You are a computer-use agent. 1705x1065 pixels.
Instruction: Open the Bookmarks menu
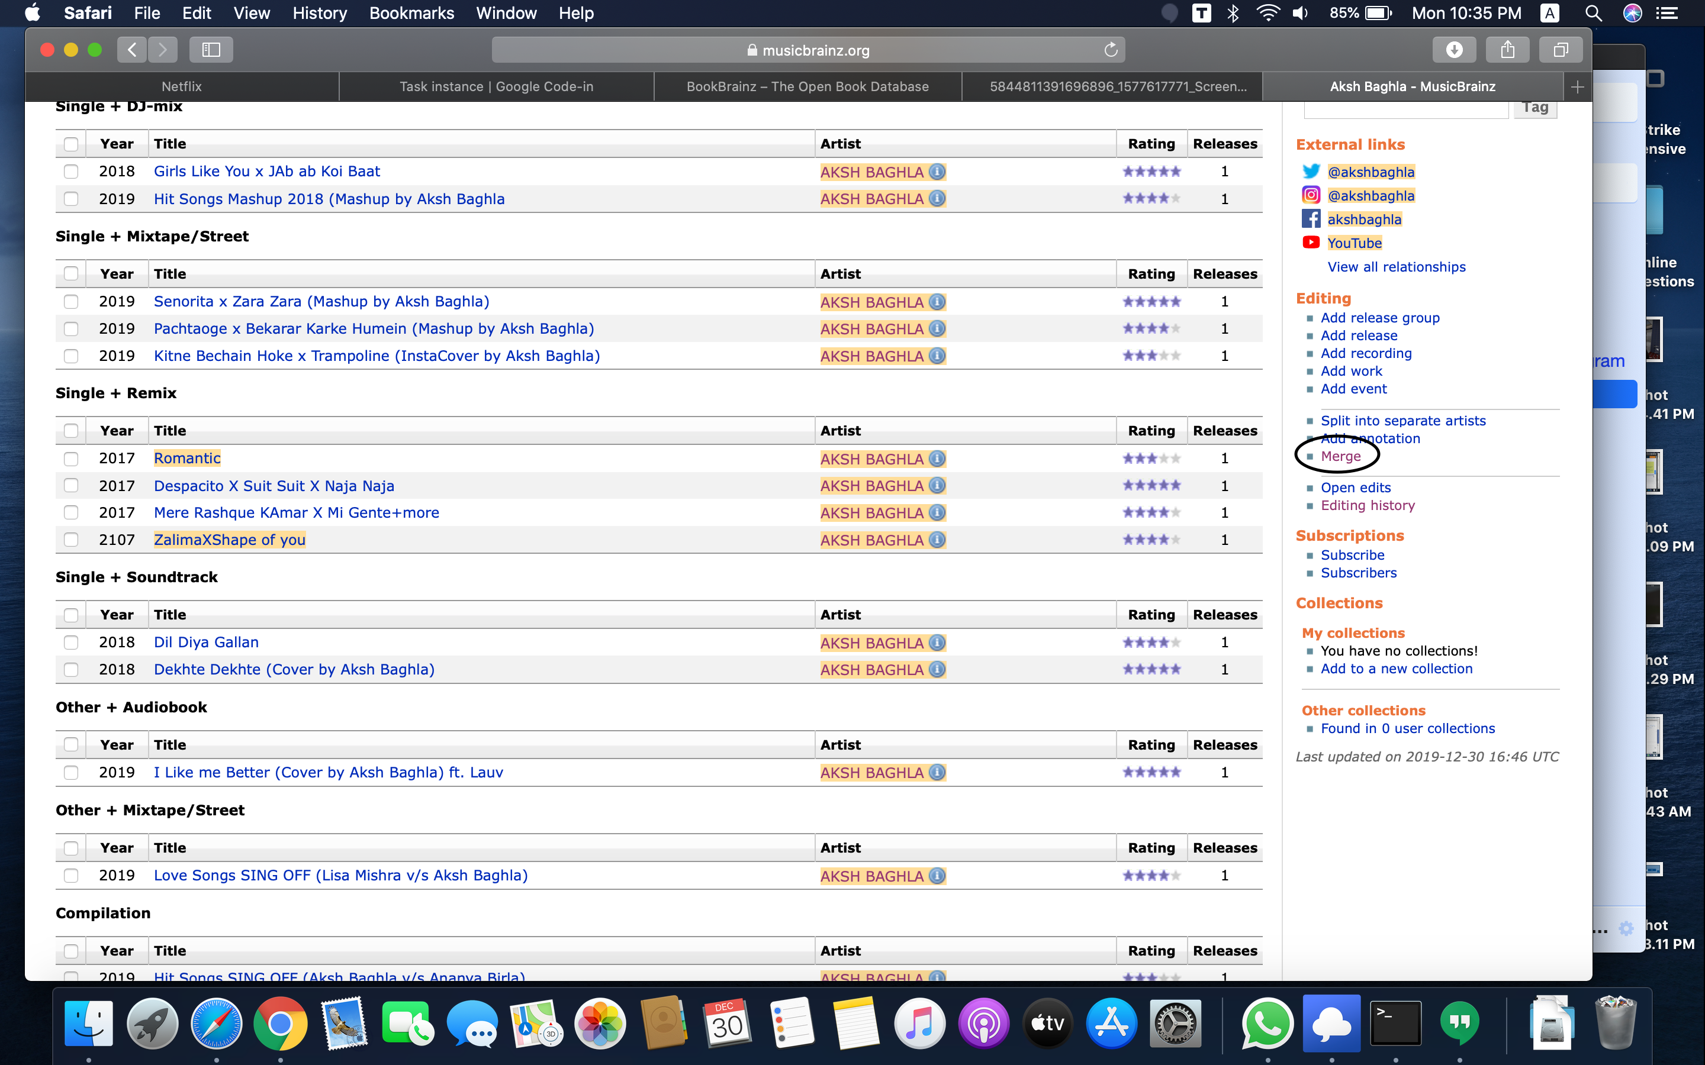[411, 14]
